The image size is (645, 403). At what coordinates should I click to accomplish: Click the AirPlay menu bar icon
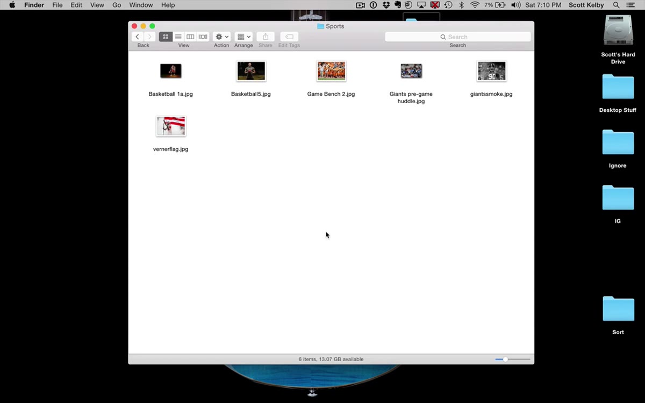coord(421,5)
